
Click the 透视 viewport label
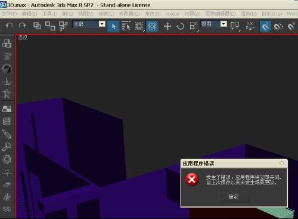coord(23,38)
